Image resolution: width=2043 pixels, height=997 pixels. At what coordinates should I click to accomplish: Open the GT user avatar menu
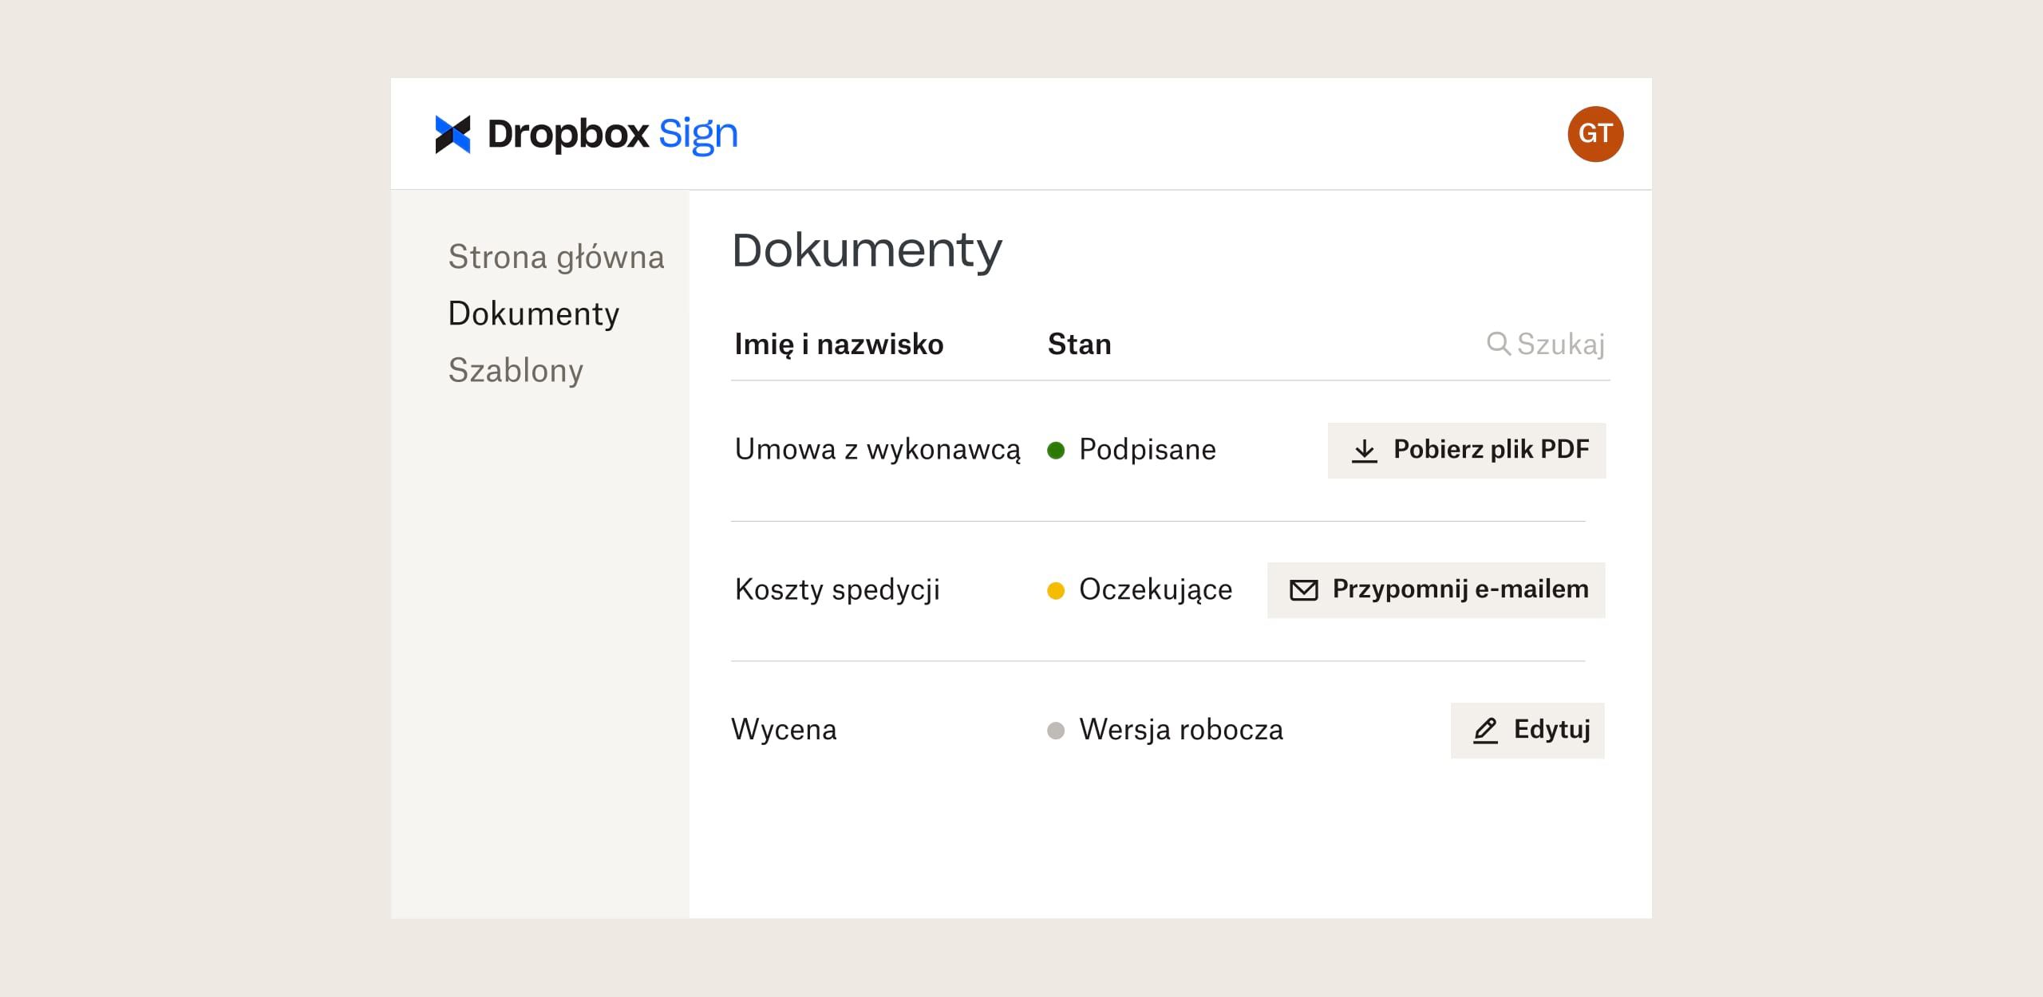click(1595, 134)
